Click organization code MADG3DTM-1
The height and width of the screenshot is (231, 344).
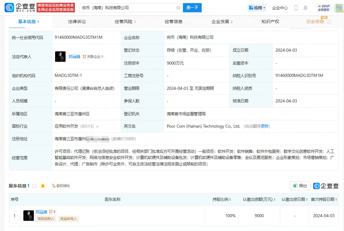pos(68,75)
